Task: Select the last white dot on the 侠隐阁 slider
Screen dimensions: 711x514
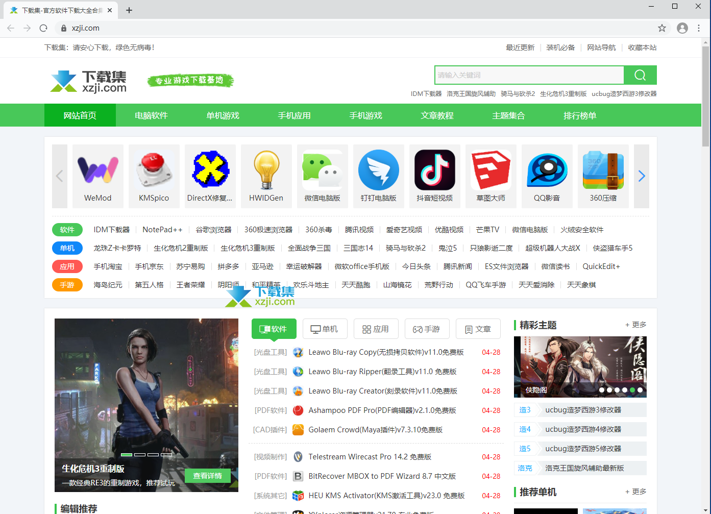Action: (x=640, y=390)
